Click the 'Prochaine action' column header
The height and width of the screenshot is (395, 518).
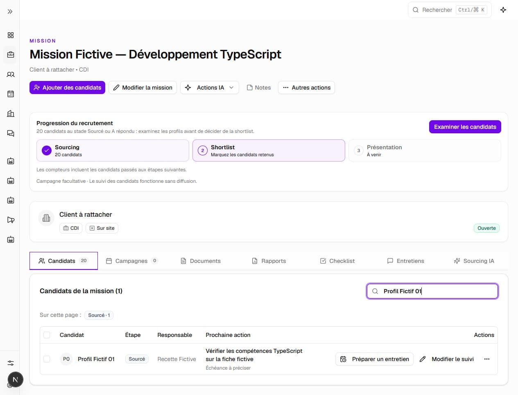point(228,335)
